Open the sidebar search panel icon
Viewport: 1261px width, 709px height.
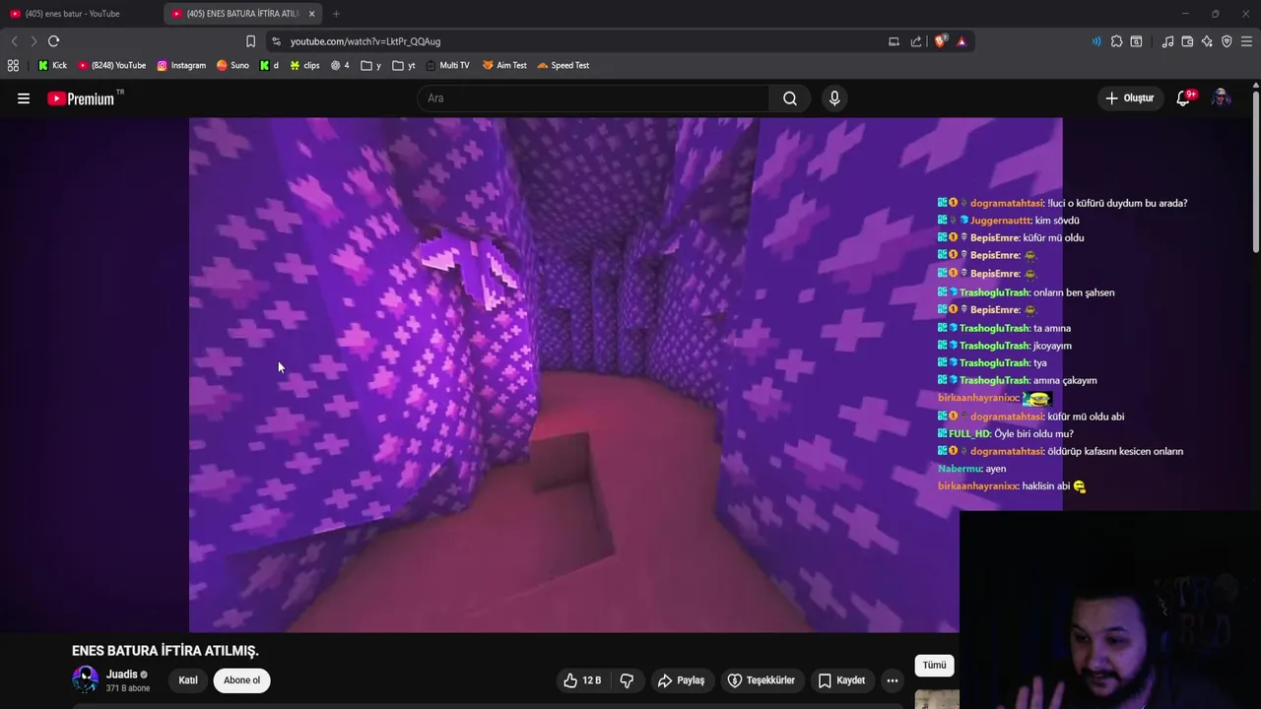[x=1136, y=41]
